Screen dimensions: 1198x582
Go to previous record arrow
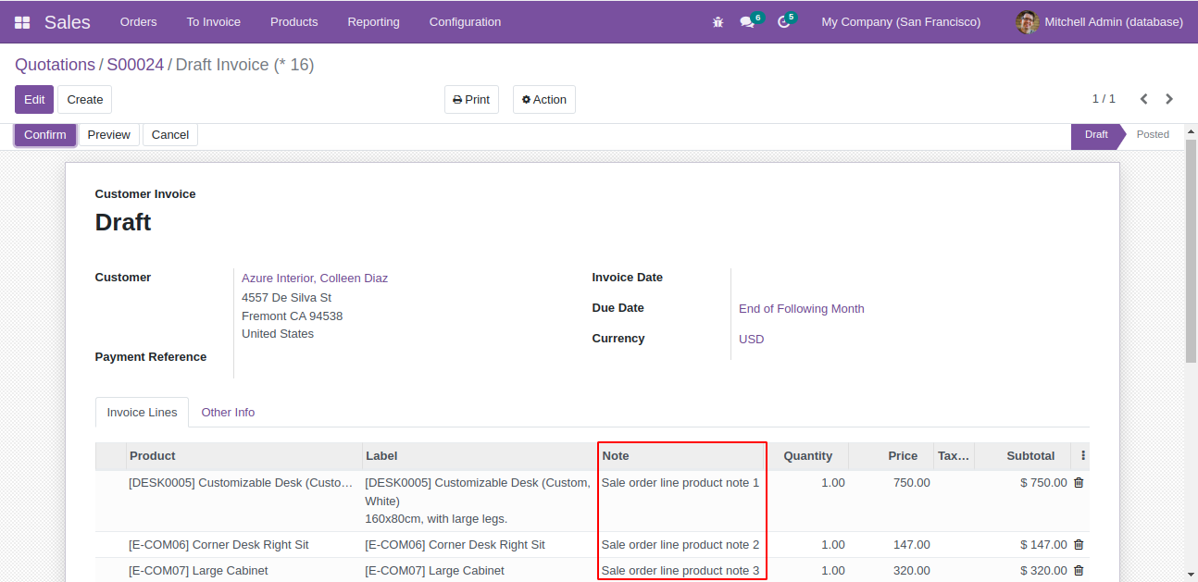(x=1143, y=99)
